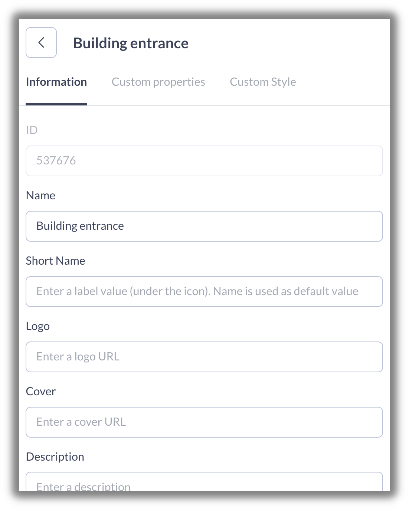Focus the Name input field
Image resolution: width=409 pixels, height=510 pixels.
[x=204, y=226]
